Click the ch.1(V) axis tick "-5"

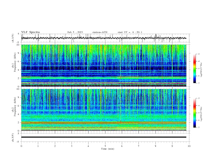click(18, 42)
